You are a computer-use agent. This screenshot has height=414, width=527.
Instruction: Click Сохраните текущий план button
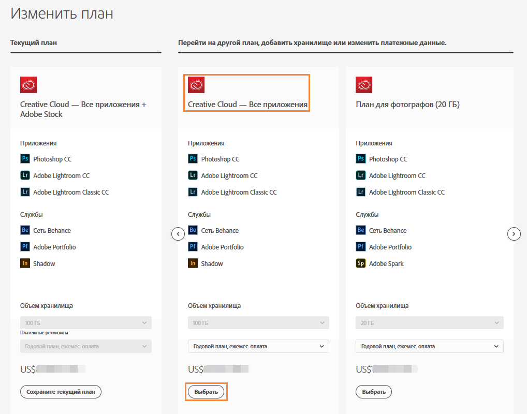pyautogui.click(x=61, y=392)
